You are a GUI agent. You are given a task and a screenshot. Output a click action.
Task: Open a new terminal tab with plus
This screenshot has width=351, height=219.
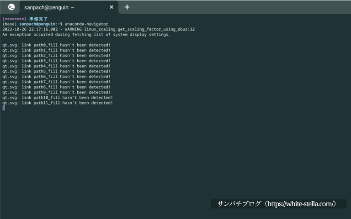(x=127, y=7)
